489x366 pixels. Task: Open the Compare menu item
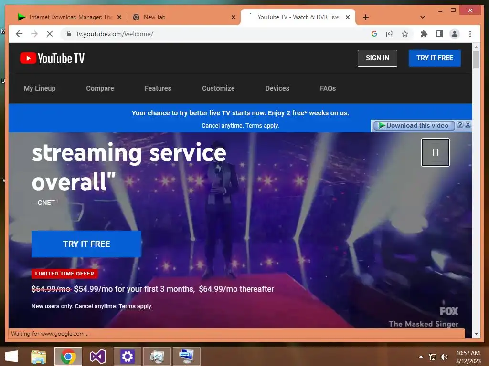pyautogui.click(x=100, y=88)
